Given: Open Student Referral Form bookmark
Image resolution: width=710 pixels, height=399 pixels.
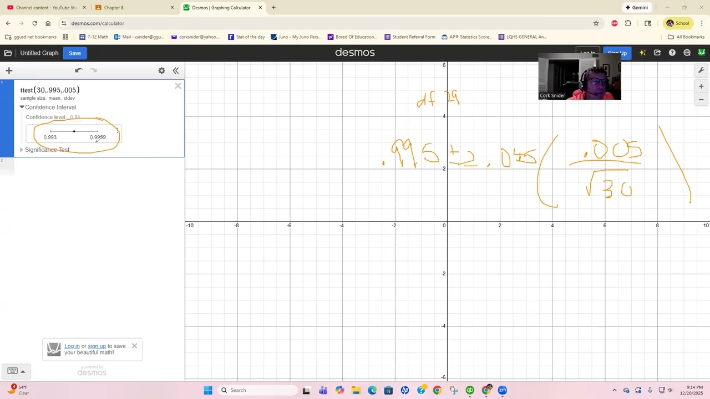Looking at the screenshot, I should pyautogui.click(x=410, y=37).
